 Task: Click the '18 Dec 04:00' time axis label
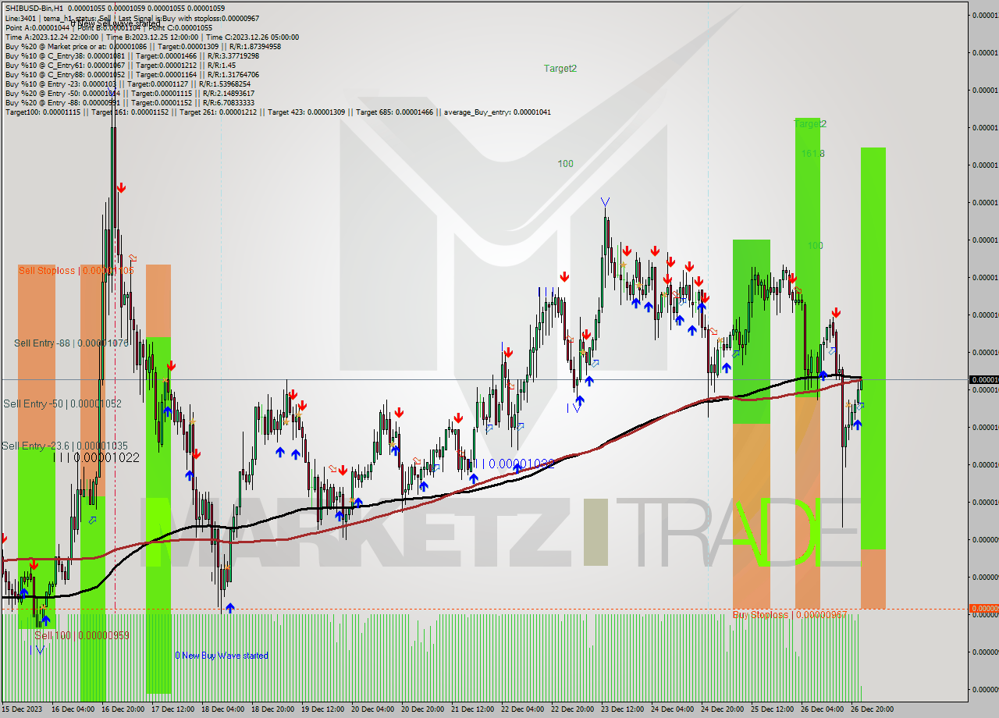[x=223, y=709]
